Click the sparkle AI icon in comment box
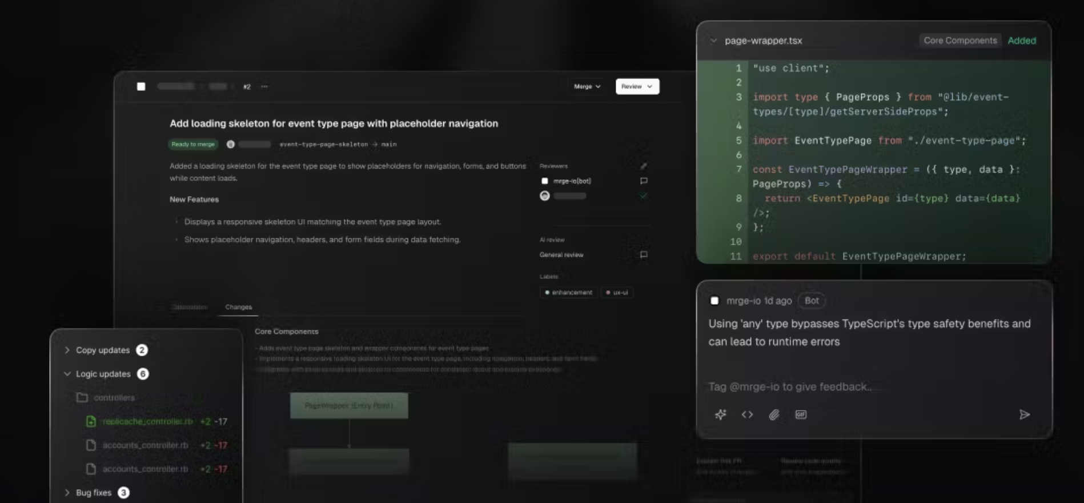 pos(721,414)
